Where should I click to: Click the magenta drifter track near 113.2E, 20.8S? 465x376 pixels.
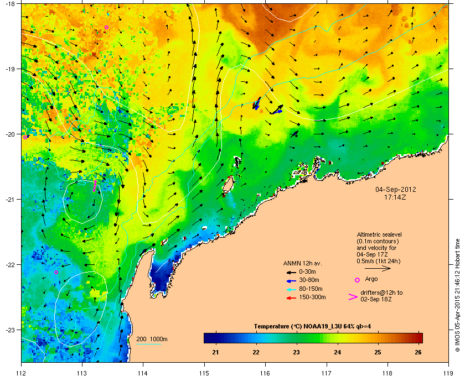95,186
